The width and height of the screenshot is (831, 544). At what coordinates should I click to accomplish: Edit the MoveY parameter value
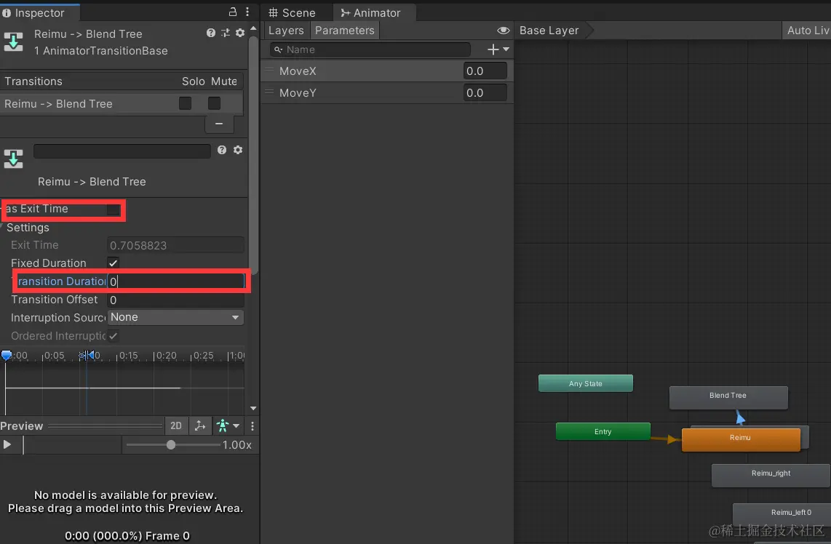click(485, 92)
